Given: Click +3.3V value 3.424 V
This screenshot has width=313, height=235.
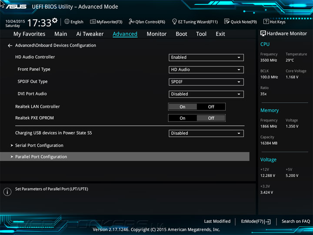Looking at the screenshot, I should [x=266, y=192].
